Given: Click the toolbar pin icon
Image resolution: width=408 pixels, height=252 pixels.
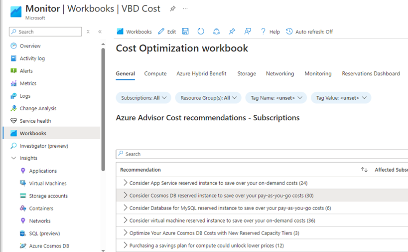Looking at the screenshot, I should click(x=232, y=31).
